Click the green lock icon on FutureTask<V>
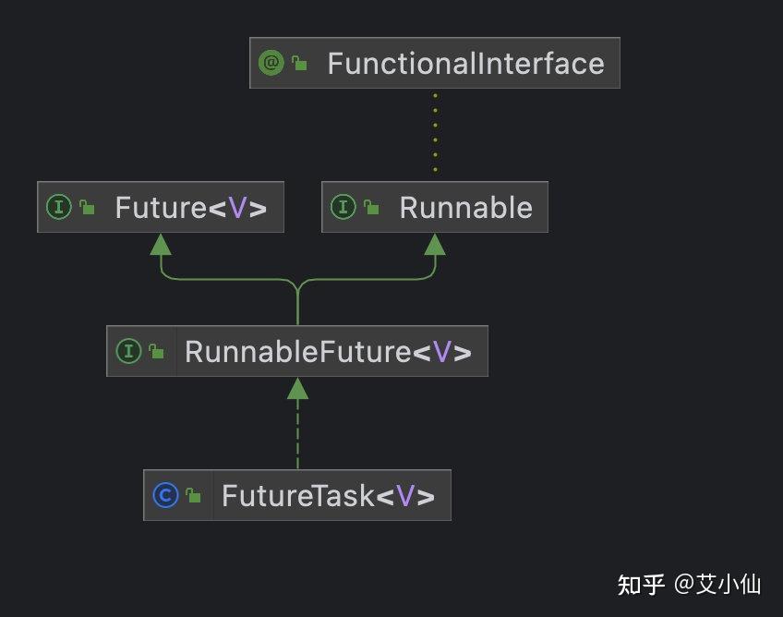The image size is (783, 617). 193,496
